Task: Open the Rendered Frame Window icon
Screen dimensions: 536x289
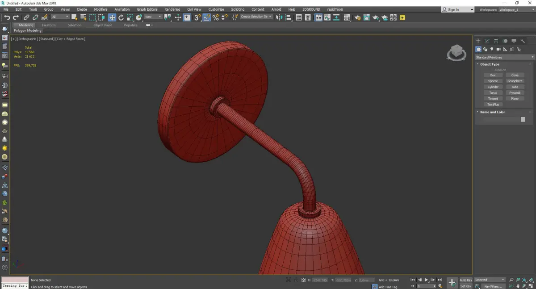Action: (366, 17)
